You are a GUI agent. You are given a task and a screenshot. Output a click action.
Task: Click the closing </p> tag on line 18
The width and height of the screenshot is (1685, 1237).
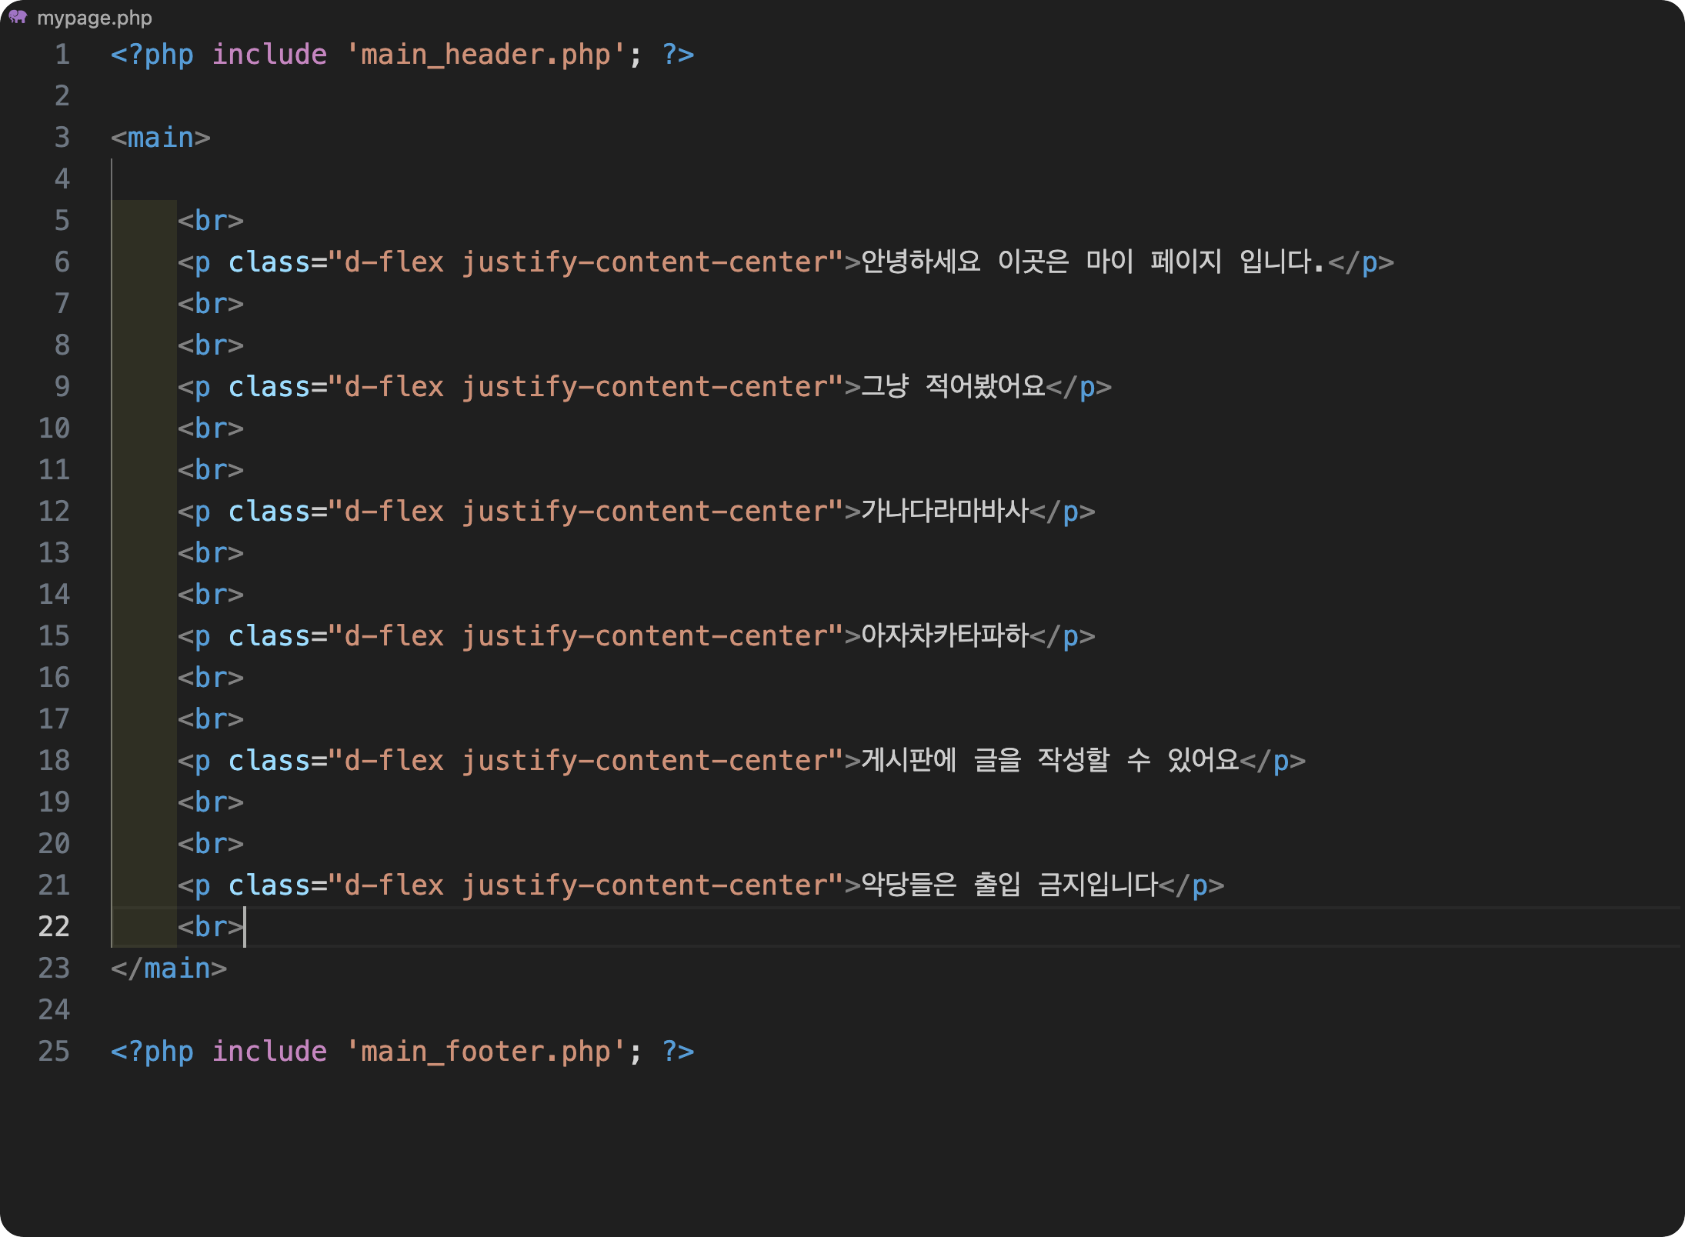pyautogui.click(x=1273, y=761)
